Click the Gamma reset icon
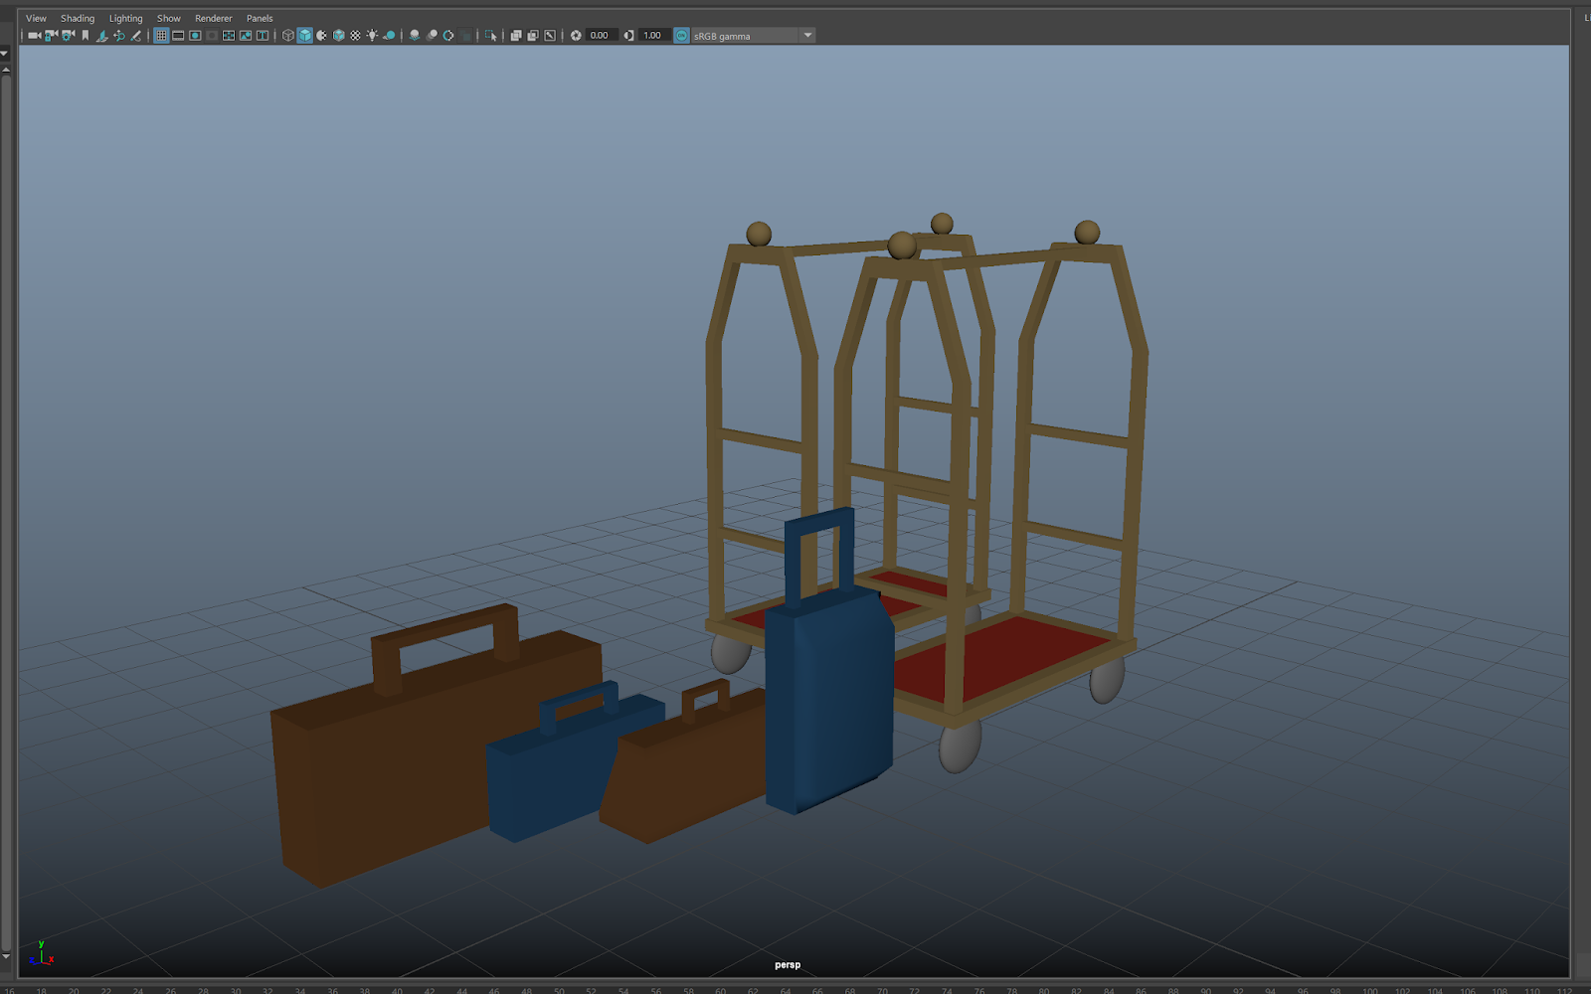 628,36
